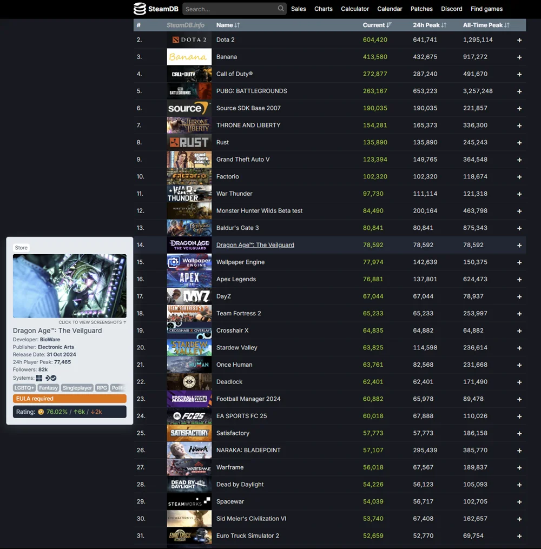Click the Wallpaper Engine logo thumbnail
The height and width of the screenshot is (549, 541).
[x=189, y=262]
